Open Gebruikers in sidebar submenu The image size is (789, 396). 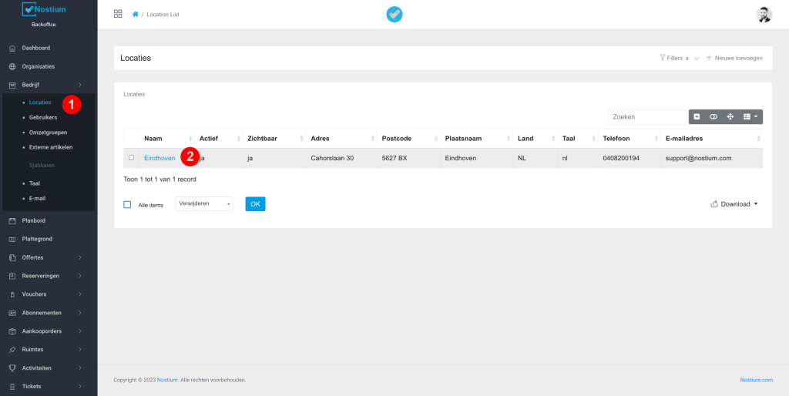43,117
